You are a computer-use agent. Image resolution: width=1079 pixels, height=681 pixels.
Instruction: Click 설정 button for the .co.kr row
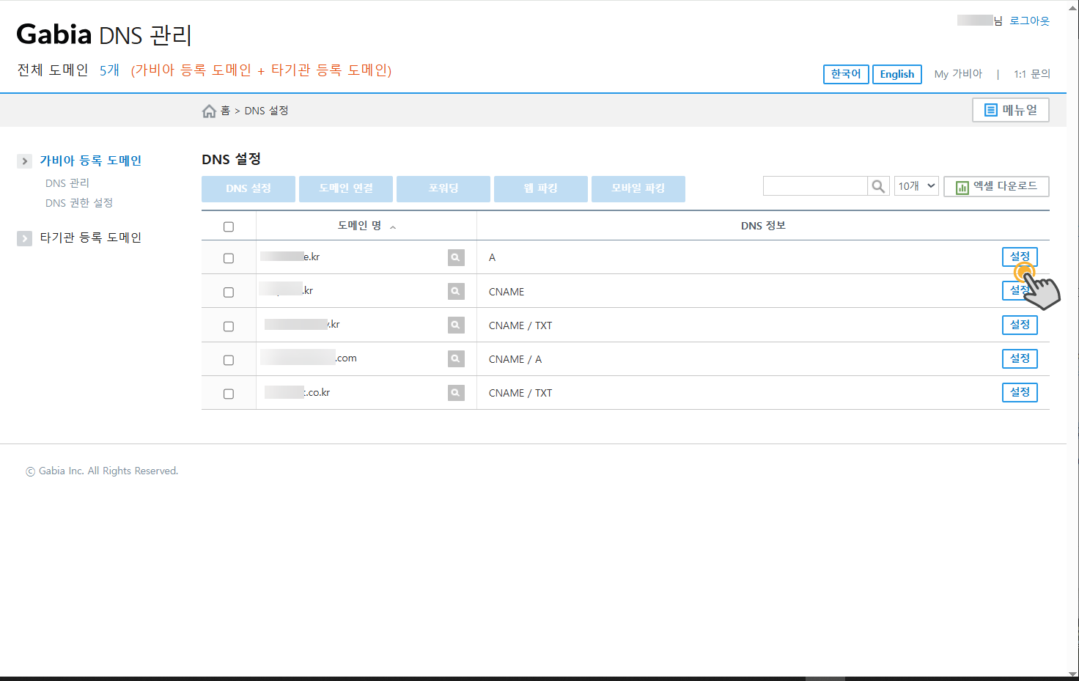pos(1020,392)
